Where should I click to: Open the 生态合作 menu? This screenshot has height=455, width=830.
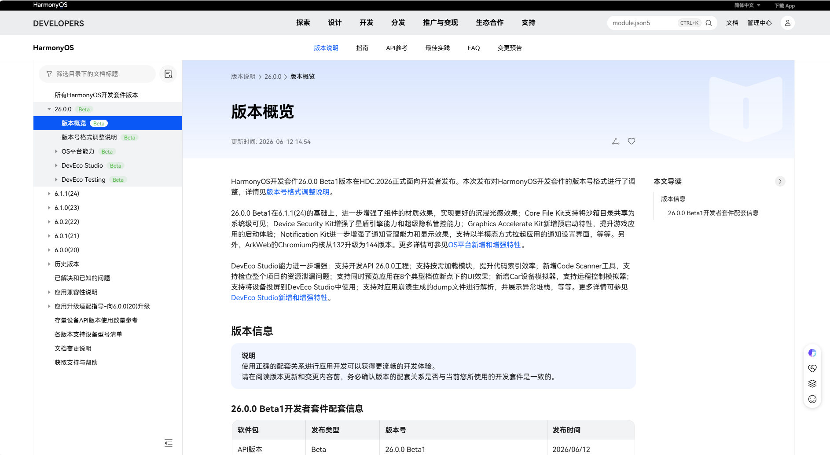490,23
